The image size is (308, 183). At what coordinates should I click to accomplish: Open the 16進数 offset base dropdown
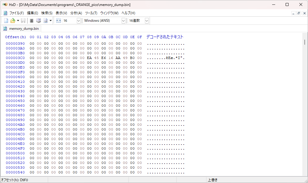pyautogui.click(x=146, y=20)
